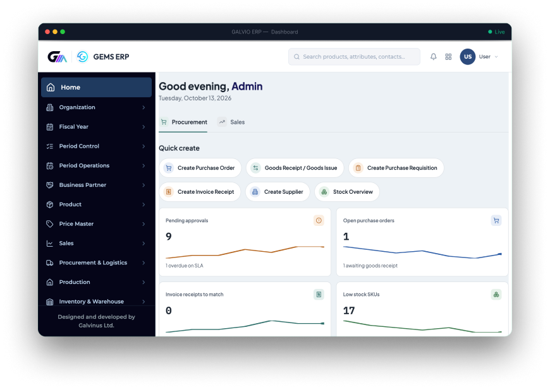550x390 pixels.
Task: Expand the Organization menu chevron
Action: pyautogui.click(x=144, y=107)
